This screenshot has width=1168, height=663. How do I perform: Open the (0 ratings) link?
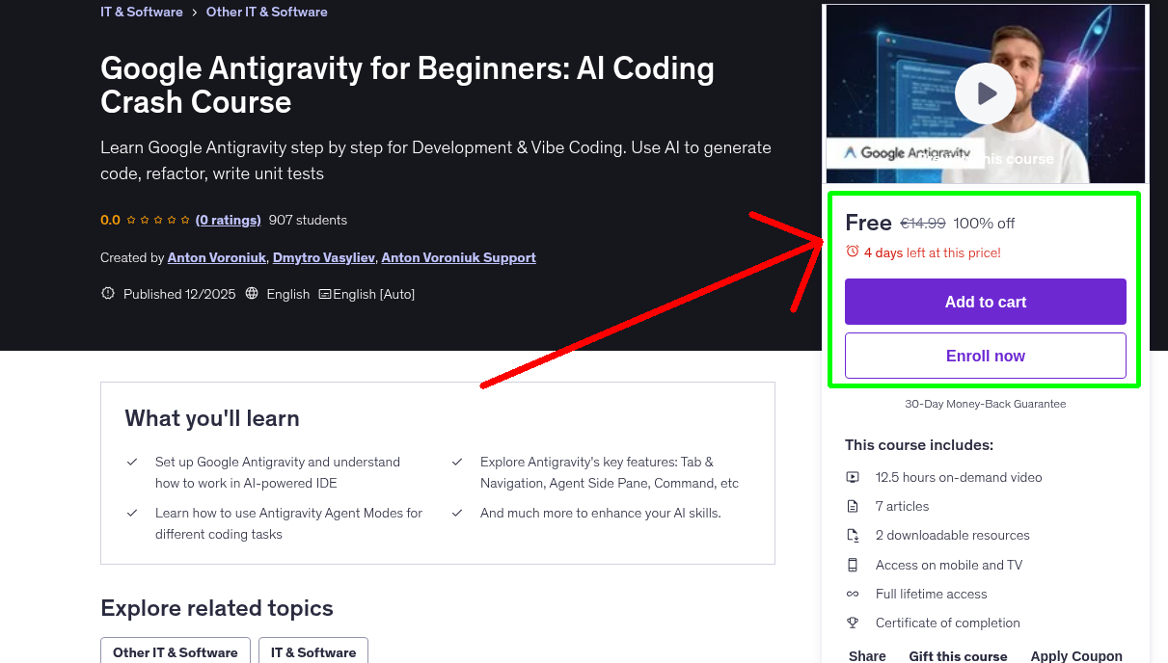pyautogui.click(x=228, y=220)
